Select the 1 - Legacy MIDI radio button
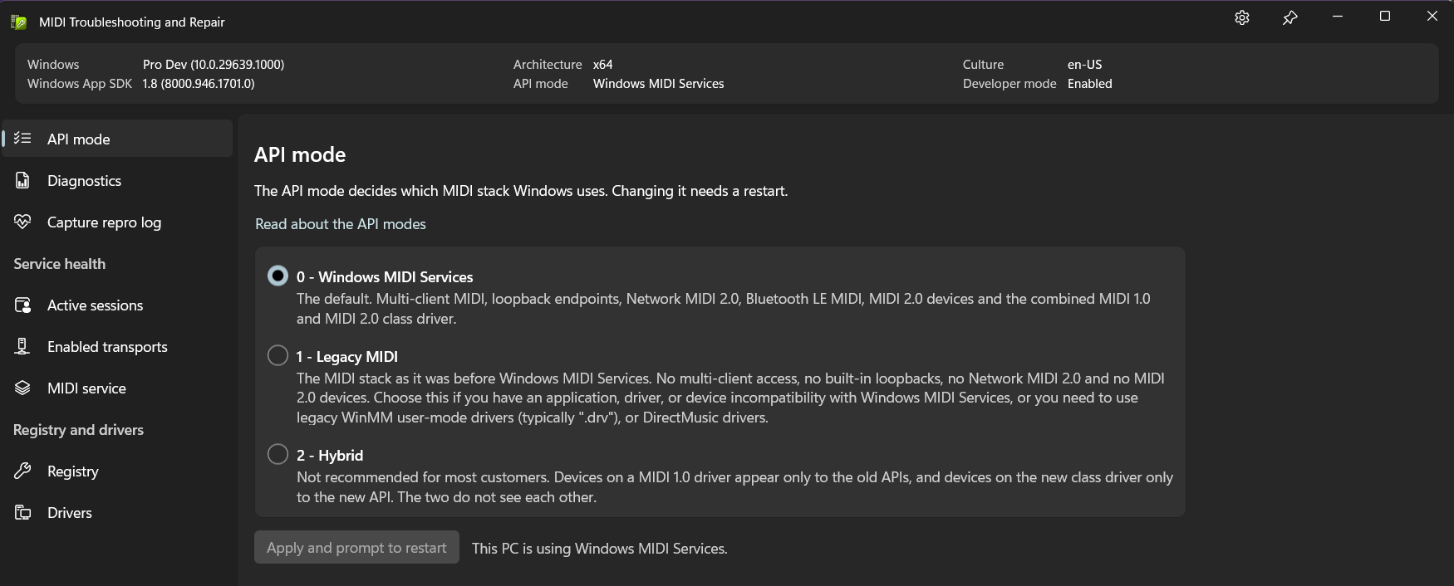1454x586 pixels. click(278, 355)
